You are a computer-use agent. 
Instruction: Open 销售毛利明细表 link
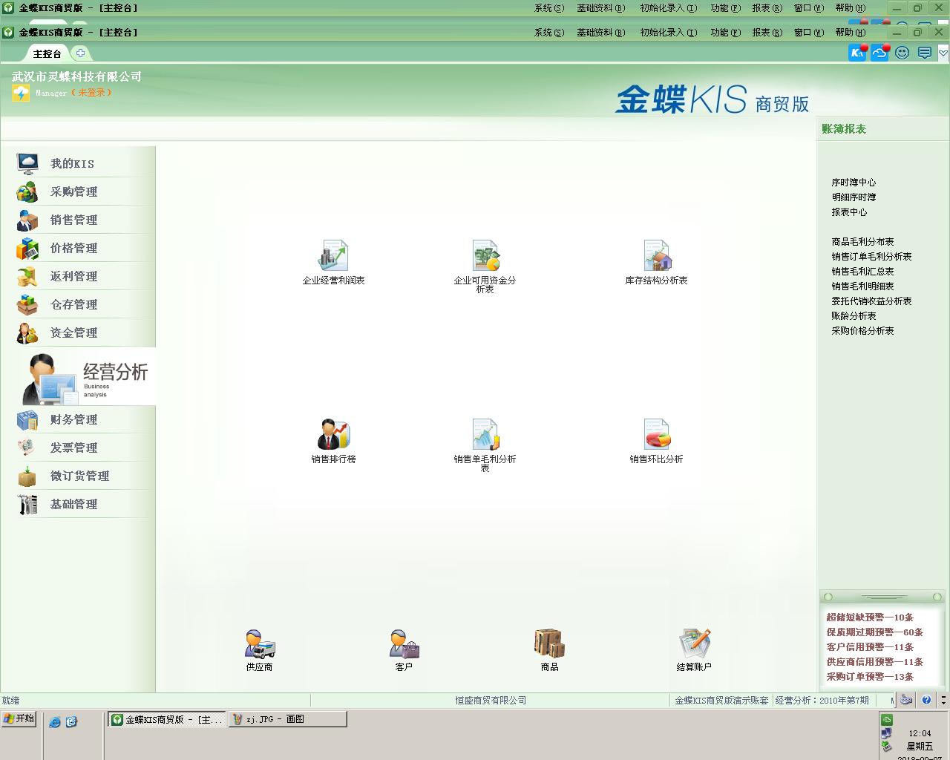(862, 286)
